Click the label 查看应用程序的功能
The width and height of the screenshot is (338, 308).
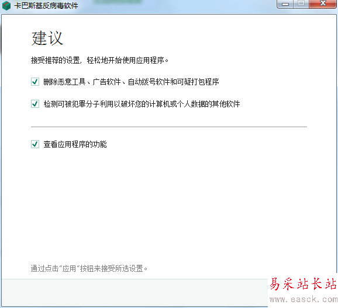tap(75, 144)
